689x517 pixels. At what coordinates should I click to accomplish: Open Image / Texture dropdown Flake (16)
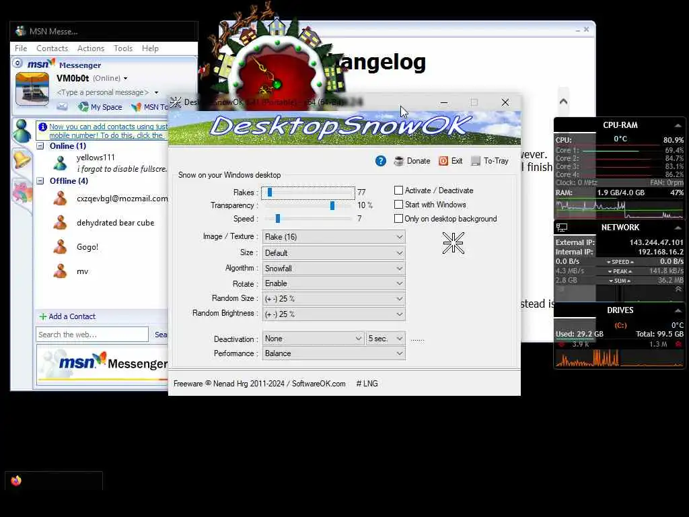pyautogui.click(x=334, y=237)
